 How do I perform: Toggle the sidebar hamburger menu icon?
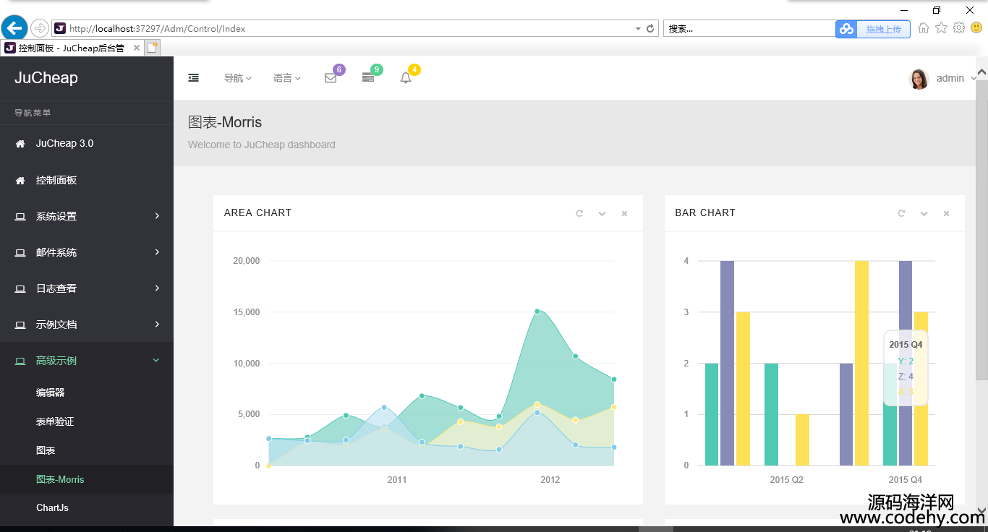pos(193,78)
